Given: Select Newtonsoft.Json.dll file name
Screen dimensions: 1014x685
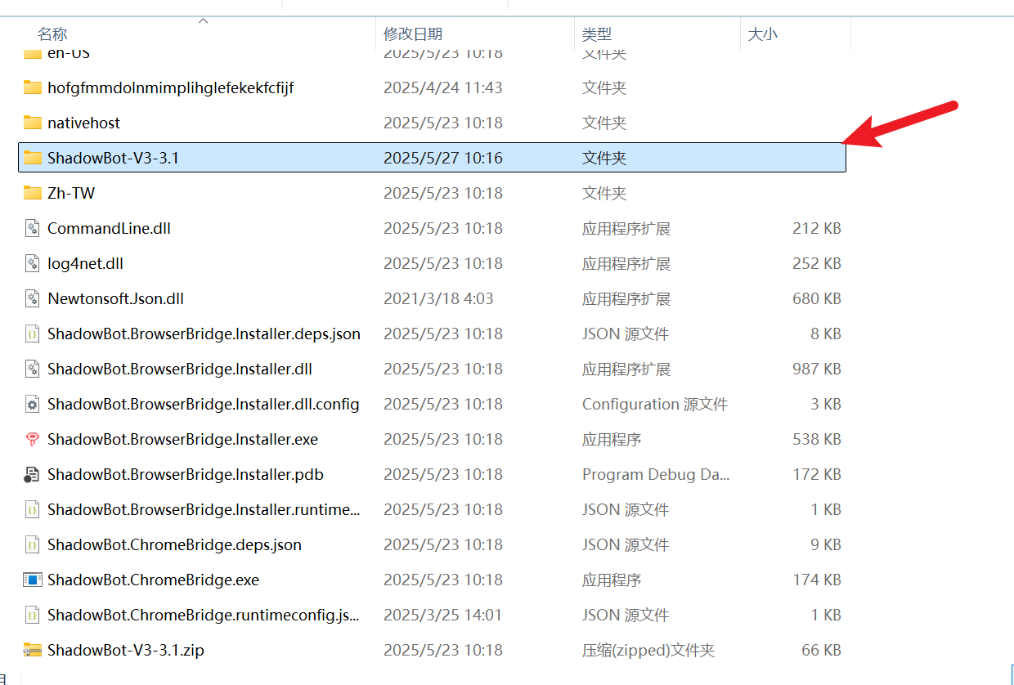Looking at the screenshot, I should click(x=115, y=298).
